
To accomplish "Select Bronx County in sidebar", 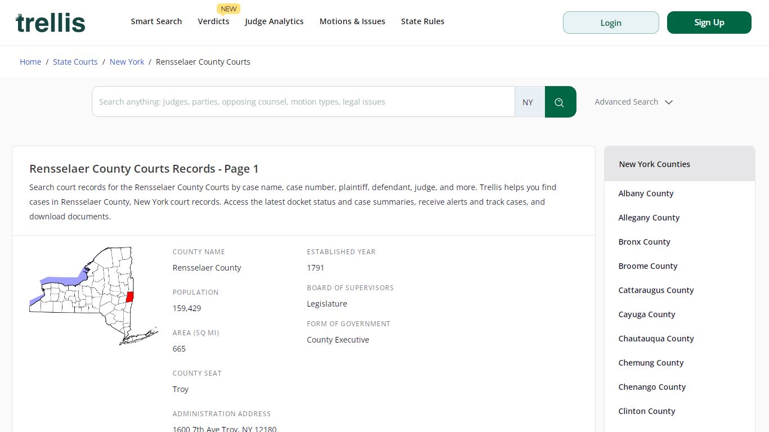I will (x=644, y=242).
